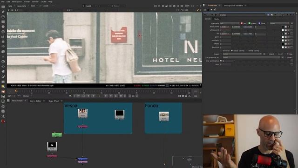Play forward in the viewer timeline

106,96
